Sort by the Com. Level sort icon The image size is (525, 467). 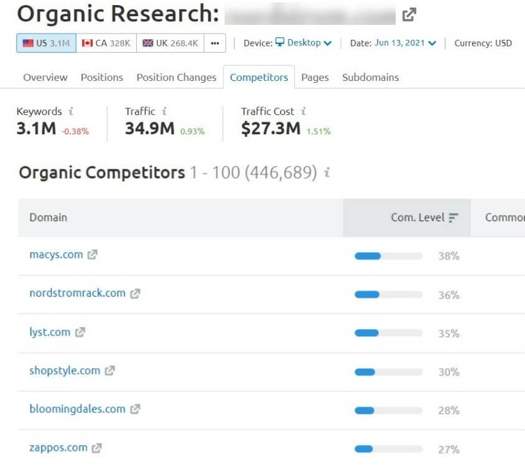[x=453, y=218]
